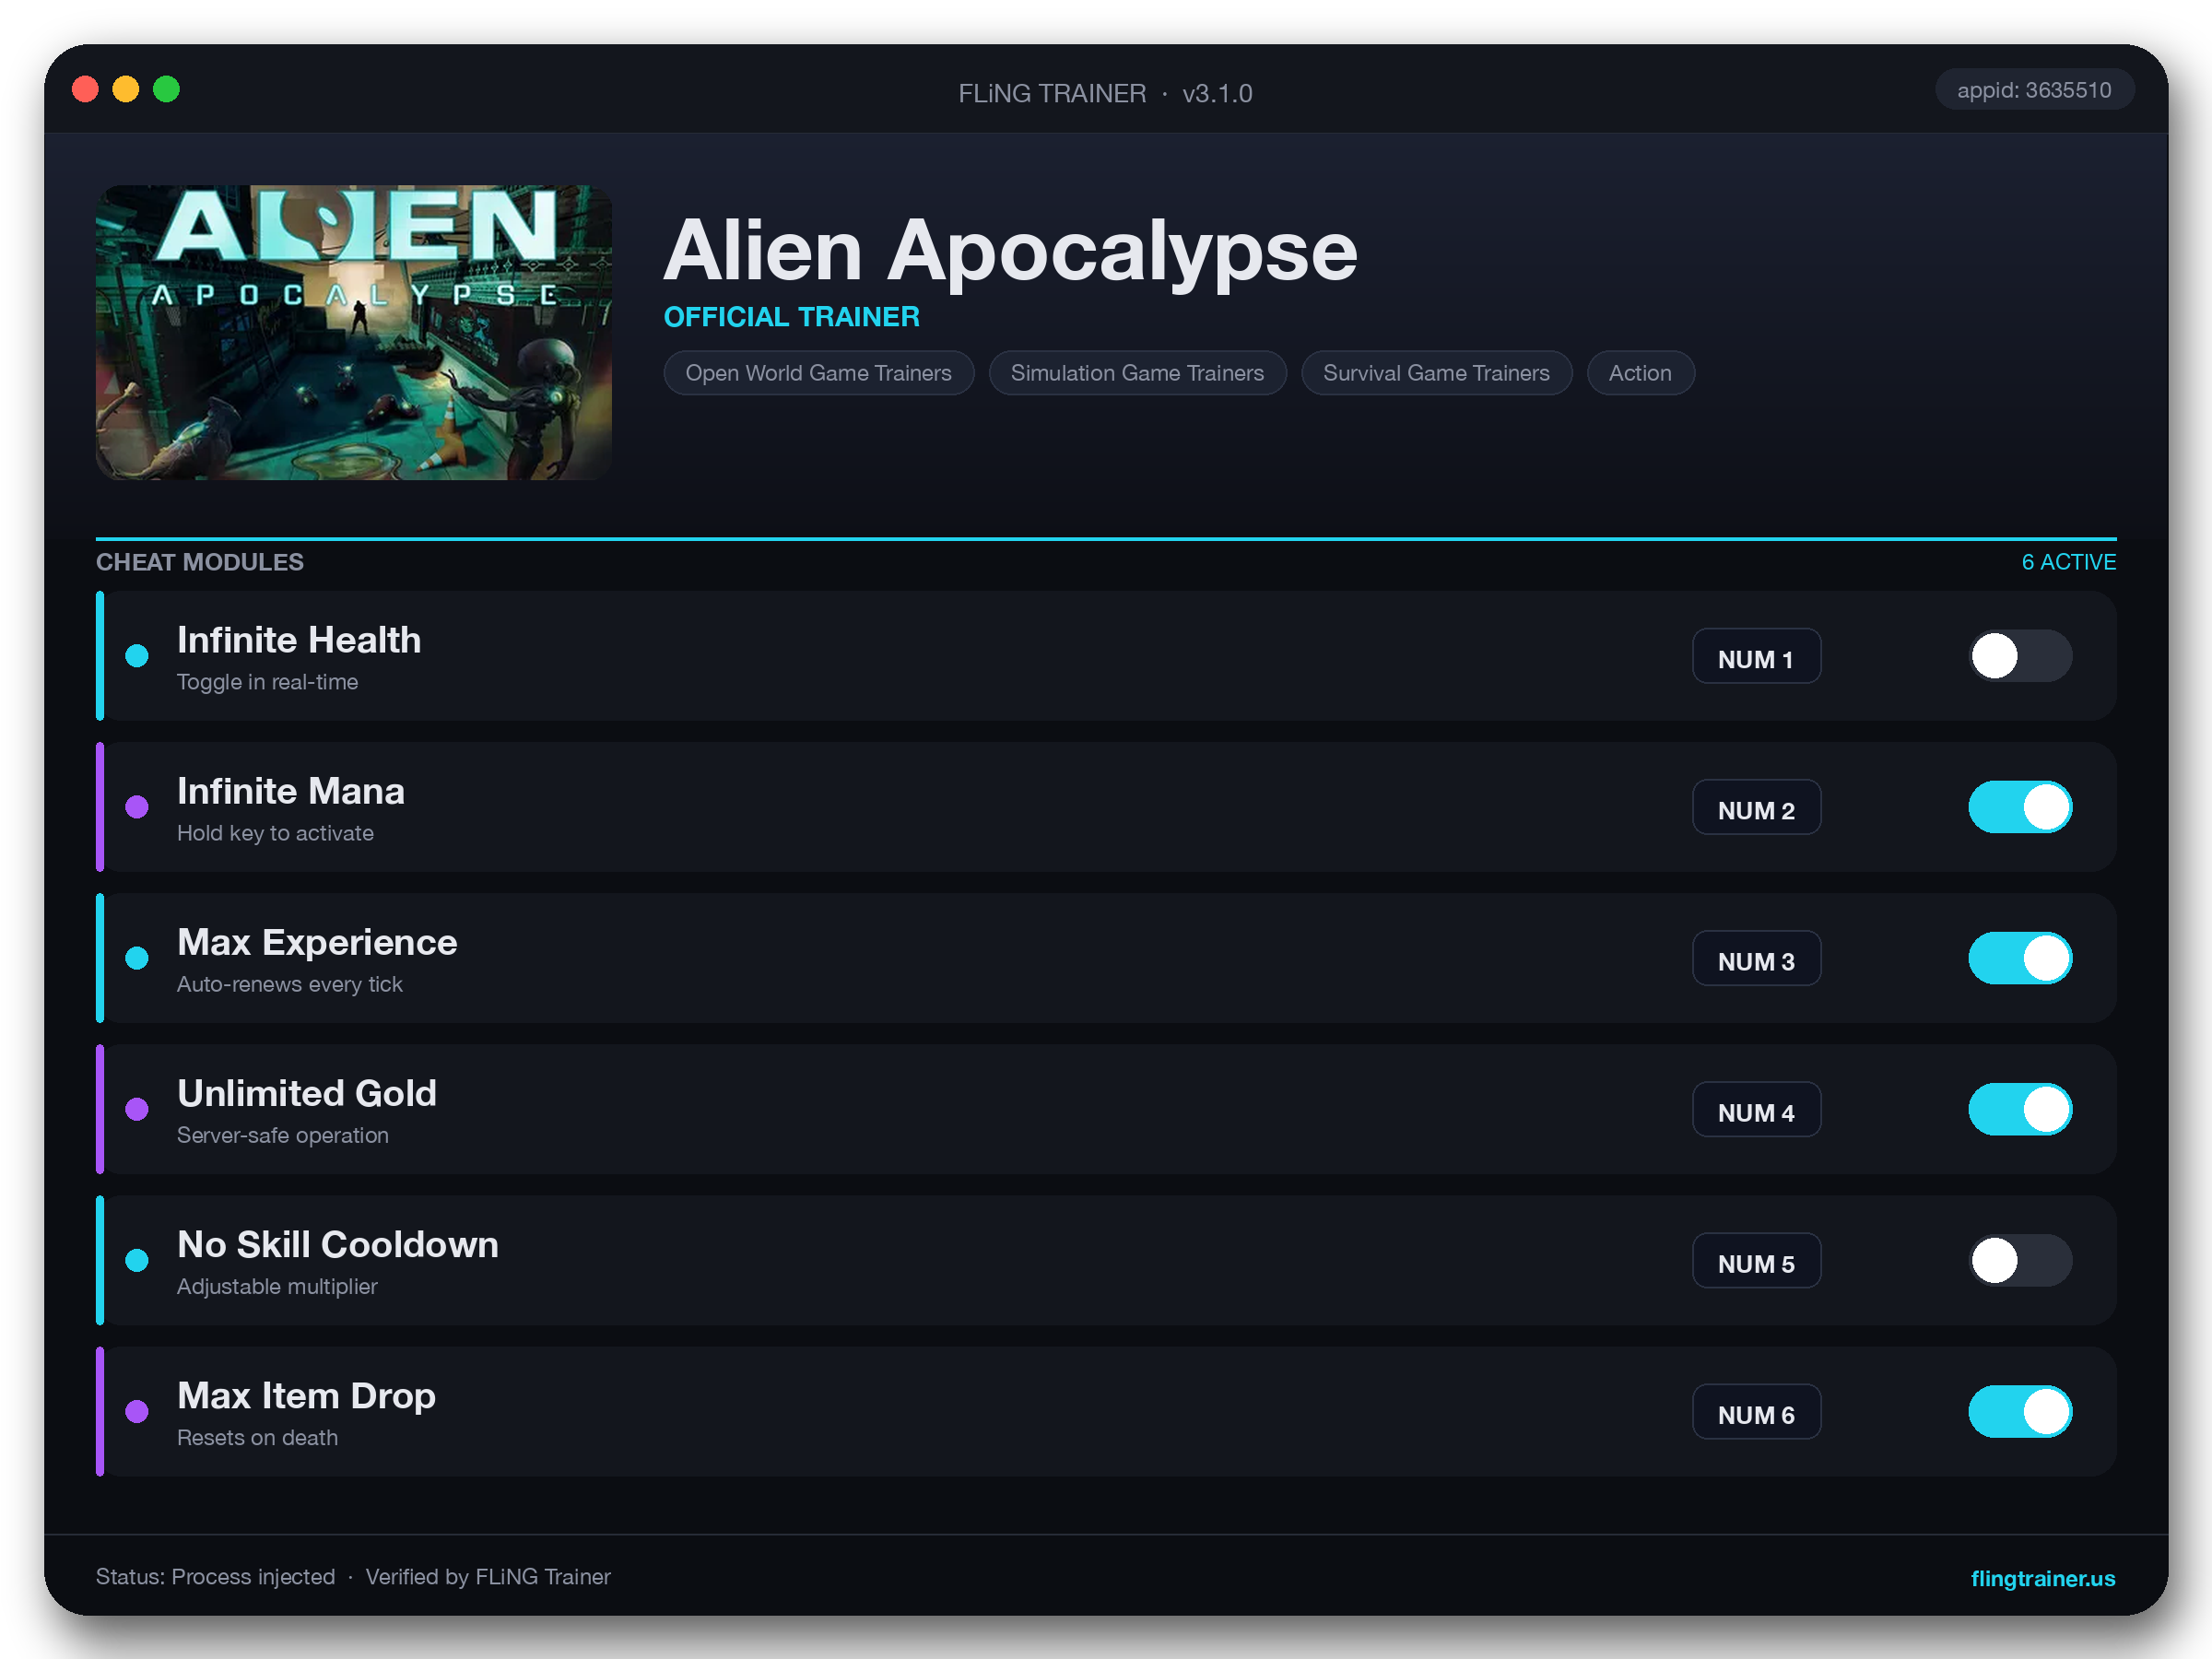
Task: Click the appid: 3635510 badge
Action: click(2034, 90)
